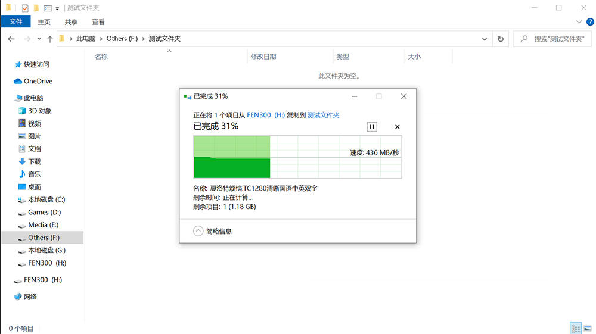Expand the ribbon with the chevron
The width and height of the screenshot is (596, 334).
(x=579, y=22)
